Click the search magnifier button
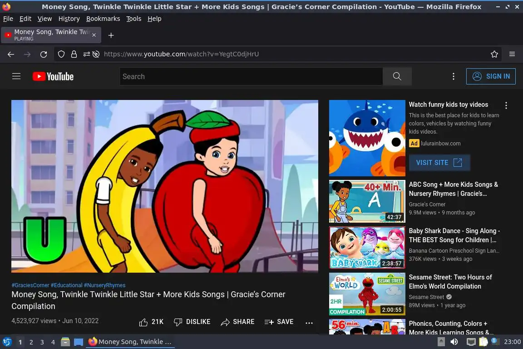The image size is (523, 349). [x=397, y=76]
